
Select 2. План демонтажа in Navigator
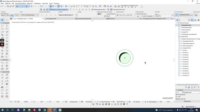186,28
